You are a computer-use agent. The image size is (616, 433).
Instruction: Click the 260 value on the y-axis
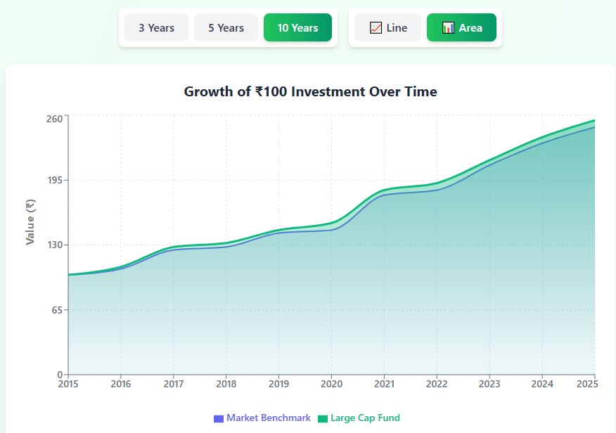(x=55, y=118)
